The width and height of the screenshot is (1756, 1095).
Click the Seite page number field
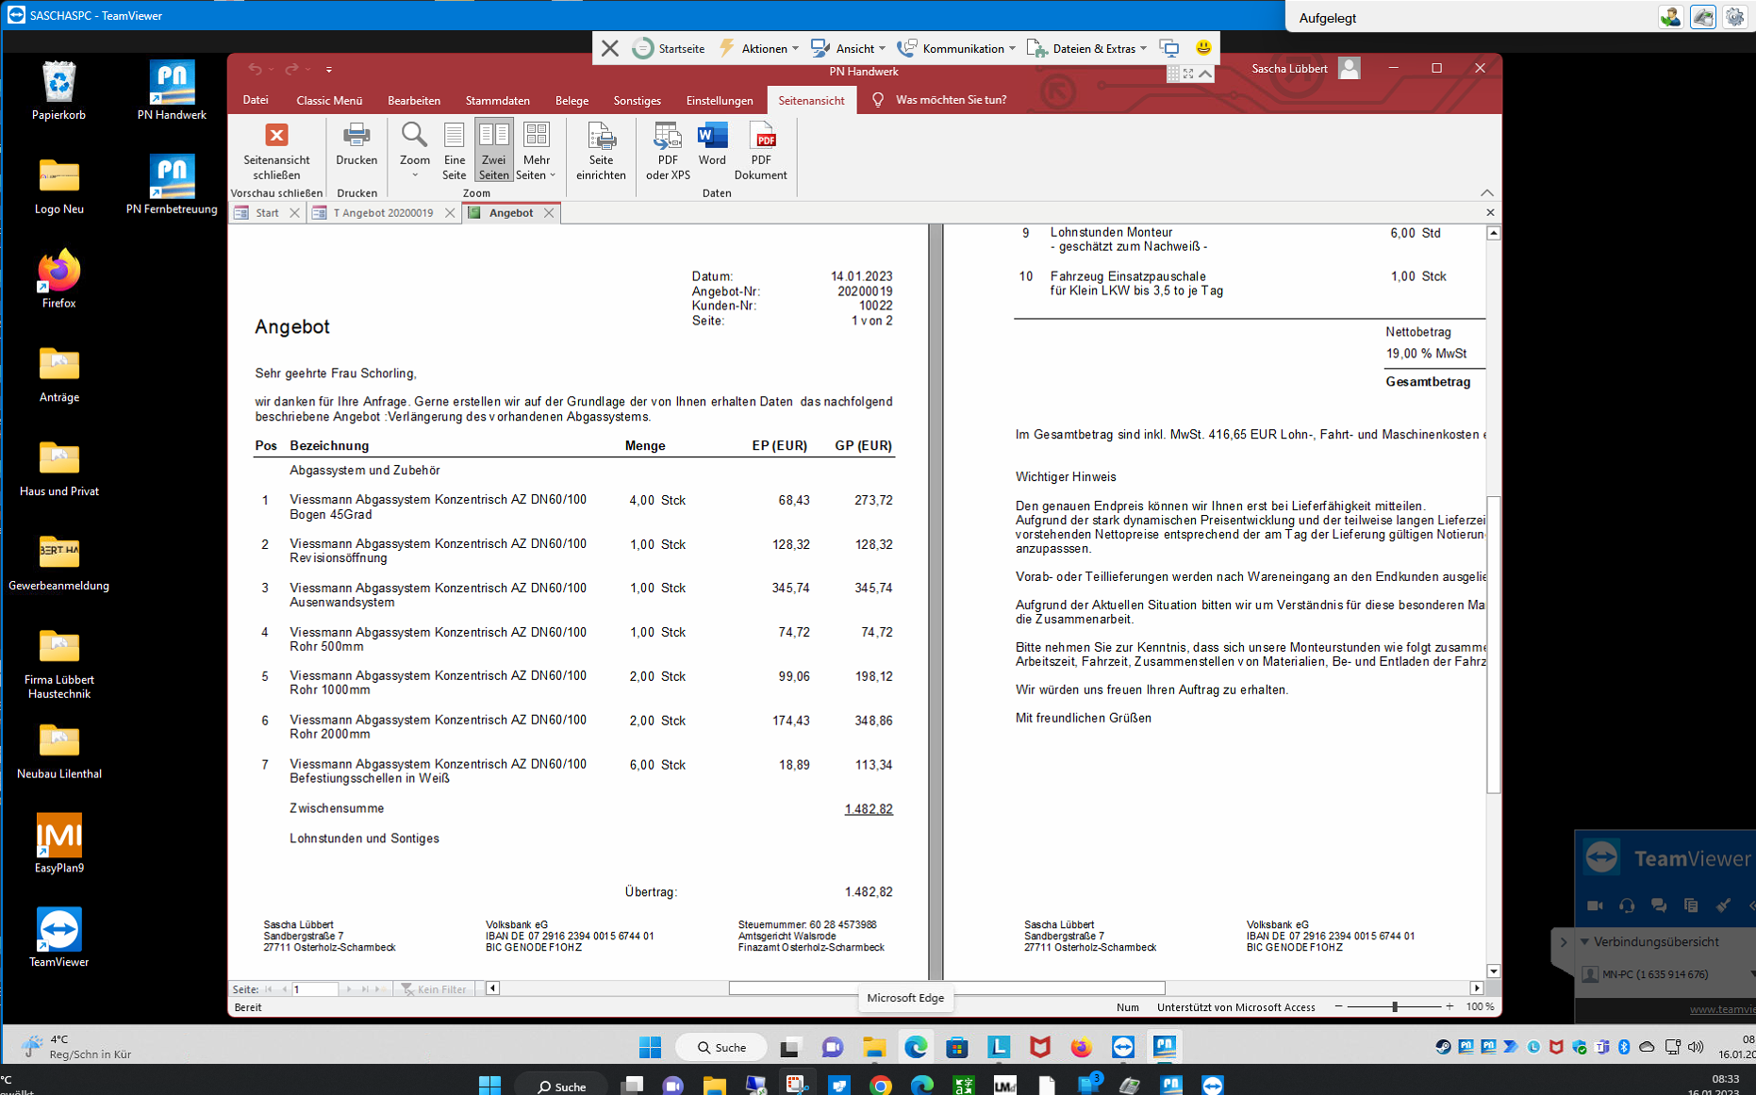pyautogui.click(x=314, y=989)
